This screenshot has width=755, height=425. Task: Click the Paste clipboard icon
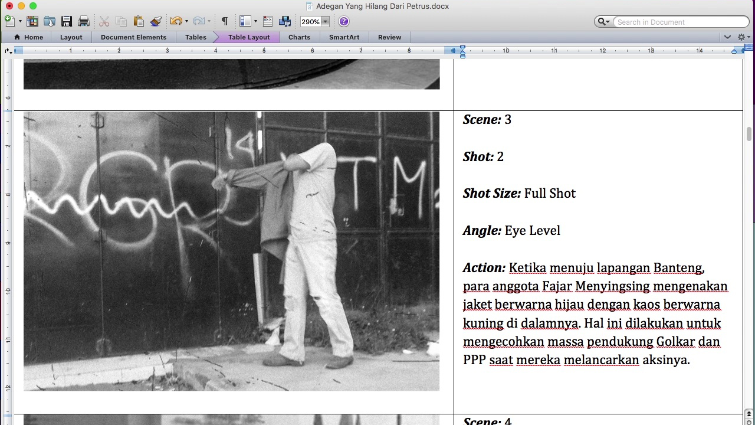(138, 21)
